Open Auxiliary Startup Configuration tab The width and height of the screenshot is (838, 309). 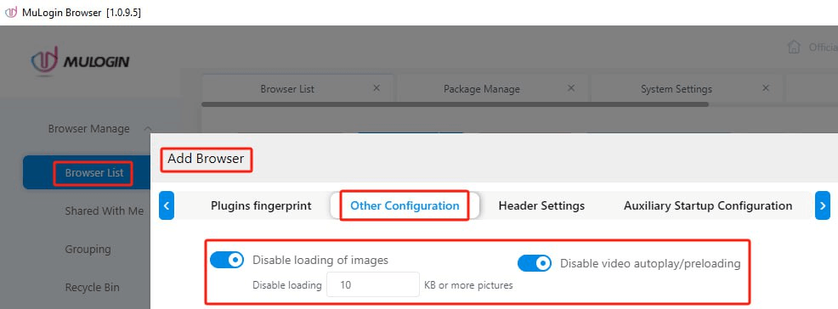coord(708,205)
